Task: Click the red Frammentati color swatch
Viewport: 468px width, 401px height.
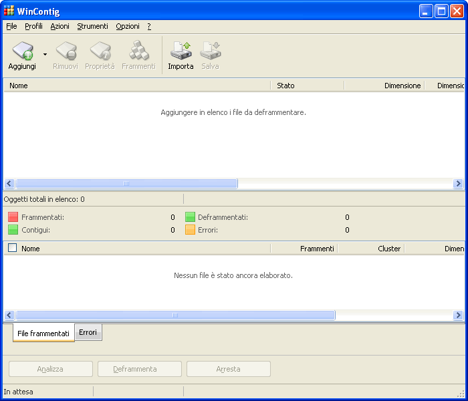Action: pos(13,217)
